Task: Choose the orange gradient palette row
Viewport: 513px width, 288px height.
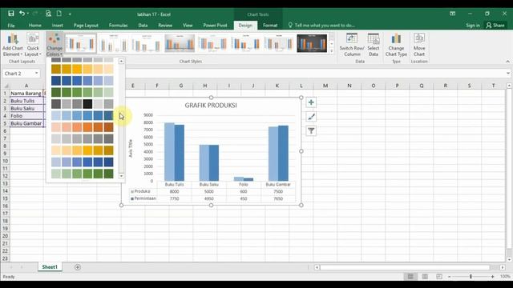Action: (82, 127)
